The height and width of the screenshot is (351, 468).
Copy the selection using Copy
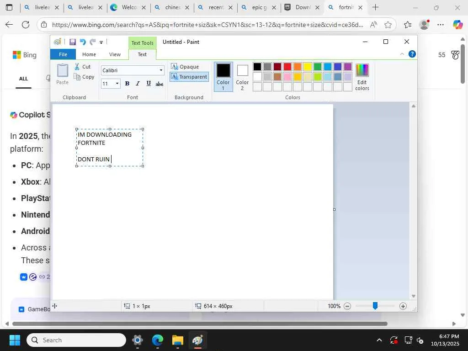[84, 77]
